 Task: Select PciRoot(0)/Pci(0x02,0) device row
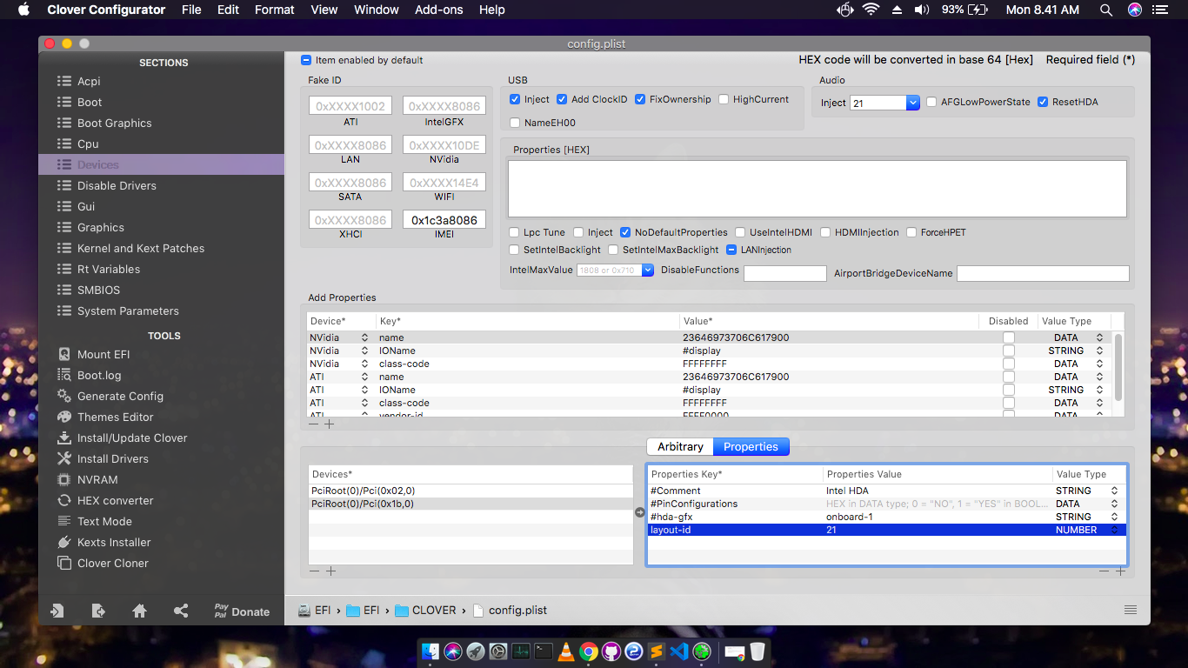[471, 491]
